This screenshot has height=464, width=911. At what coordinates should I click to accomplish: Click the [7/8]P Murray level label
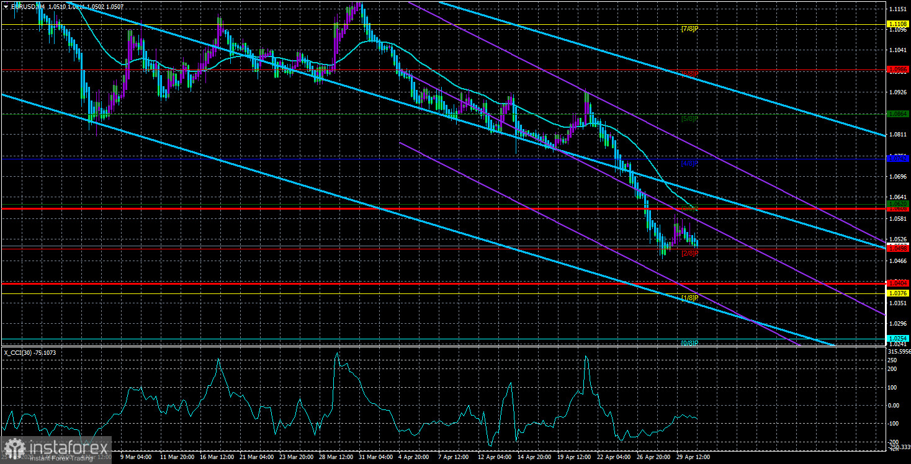(689, 29)
